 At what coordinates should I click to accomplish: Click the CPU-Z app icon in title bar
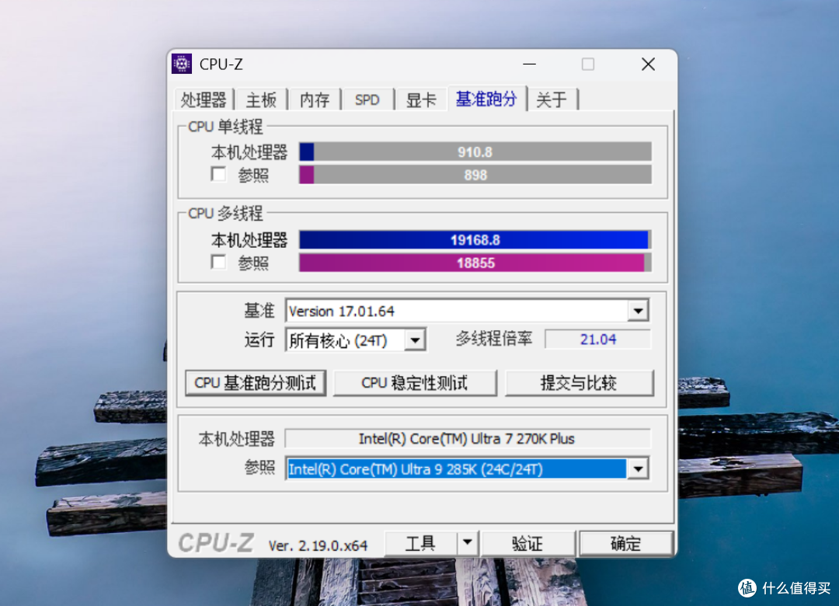(181, 64)
